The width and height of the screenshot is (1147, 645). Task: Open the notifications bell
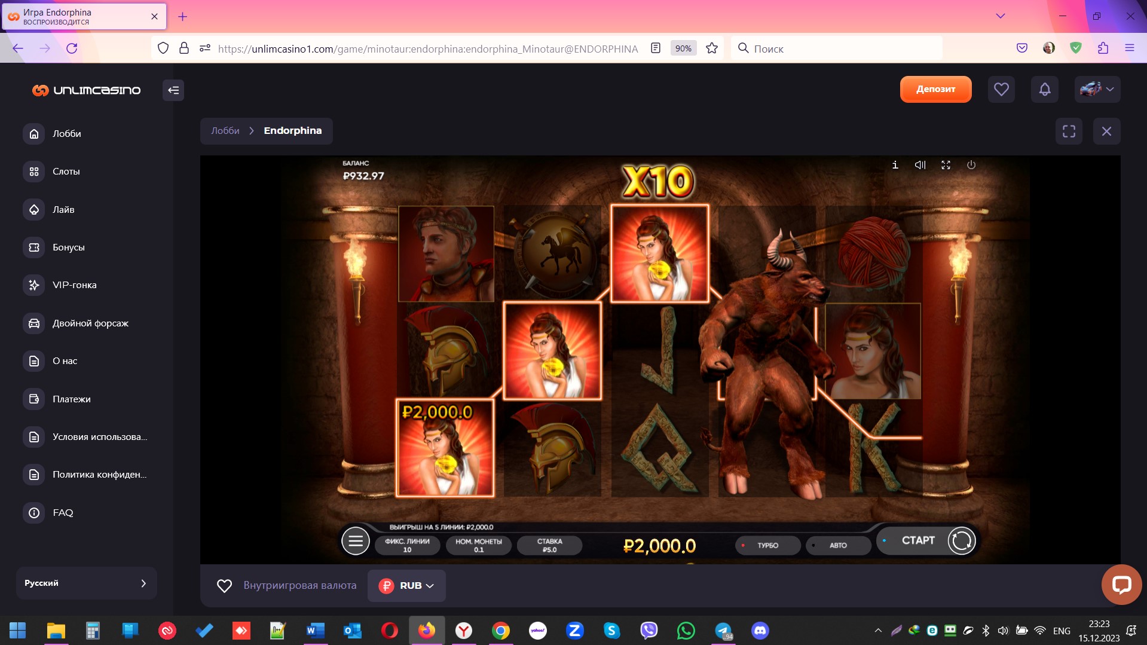coord(1045,90)
